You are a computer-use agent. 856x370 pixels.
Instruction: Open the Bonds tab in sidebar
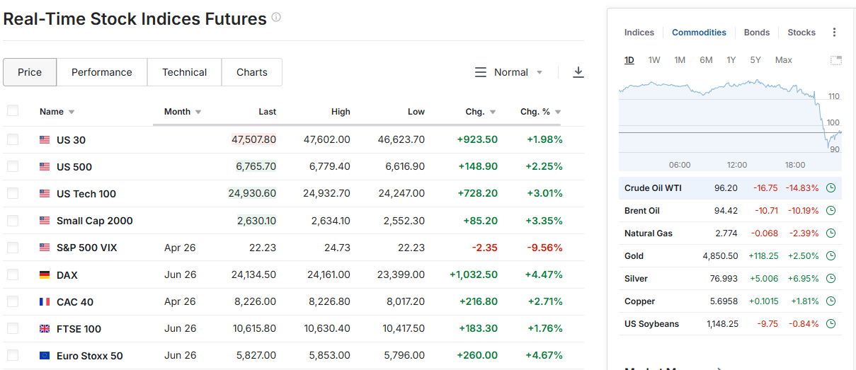coord(757,33)
